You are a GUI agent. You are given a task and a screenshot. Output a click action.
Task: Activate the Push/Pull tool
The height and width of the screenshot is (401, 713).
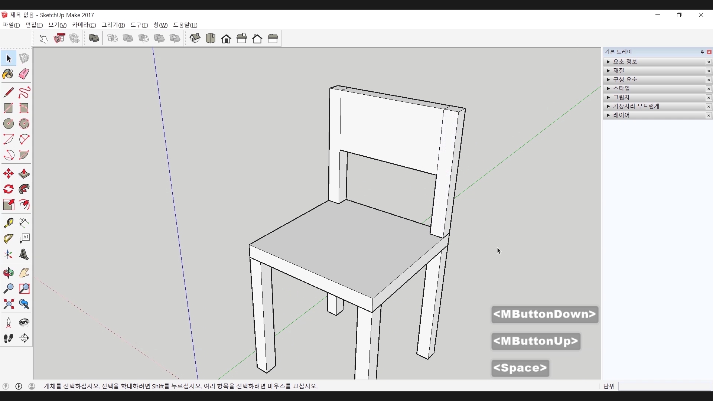pyautogui.click(x=24, y=174)
